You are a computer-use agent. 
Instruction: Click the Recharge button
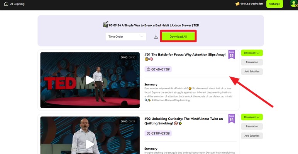(x=274, y=4)
